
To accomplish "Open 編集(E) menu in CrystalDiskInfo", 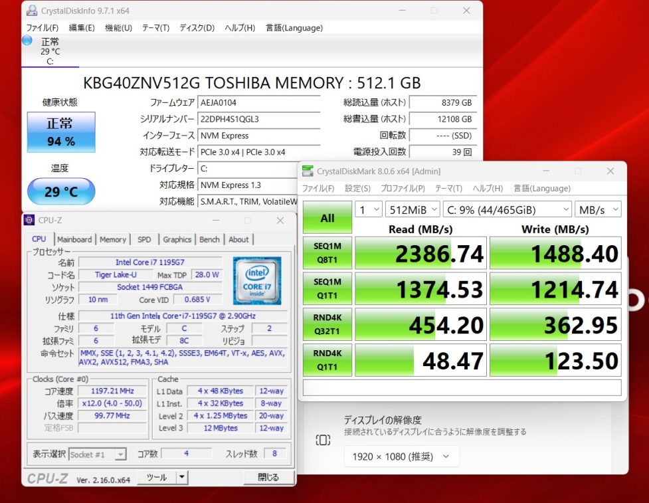I will 82,28.
